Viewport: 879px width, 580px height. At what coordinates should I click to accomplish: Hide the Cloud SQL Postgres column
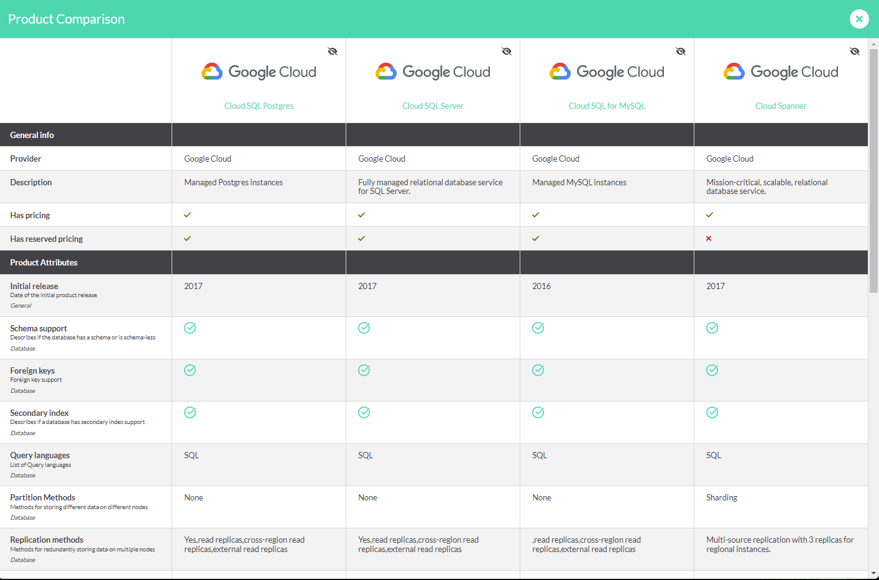[333, 51]
